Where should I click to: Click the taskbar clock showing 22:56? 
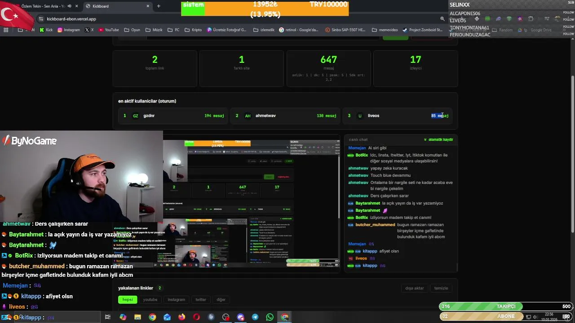[x=549, y=317]
